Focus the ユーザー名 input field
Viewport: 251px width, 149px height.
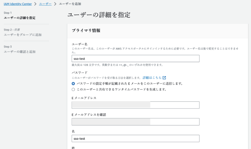[135, 59]
